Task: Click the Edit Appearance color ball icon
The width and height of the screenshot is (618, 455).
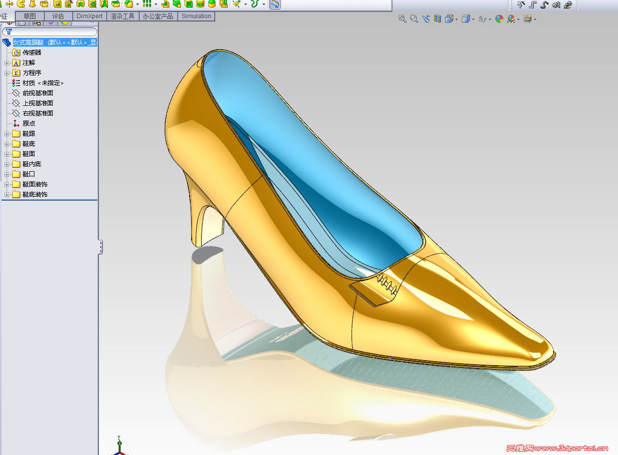Action: click(499, 19)
